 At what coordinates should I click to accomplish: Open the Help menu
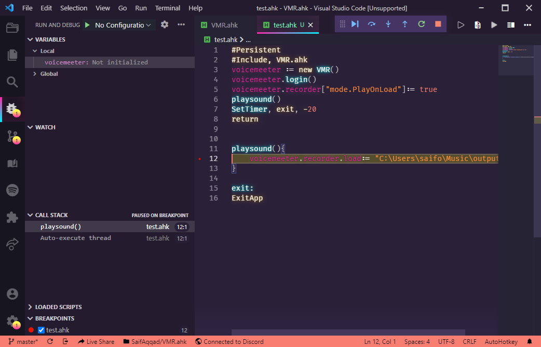195,8
